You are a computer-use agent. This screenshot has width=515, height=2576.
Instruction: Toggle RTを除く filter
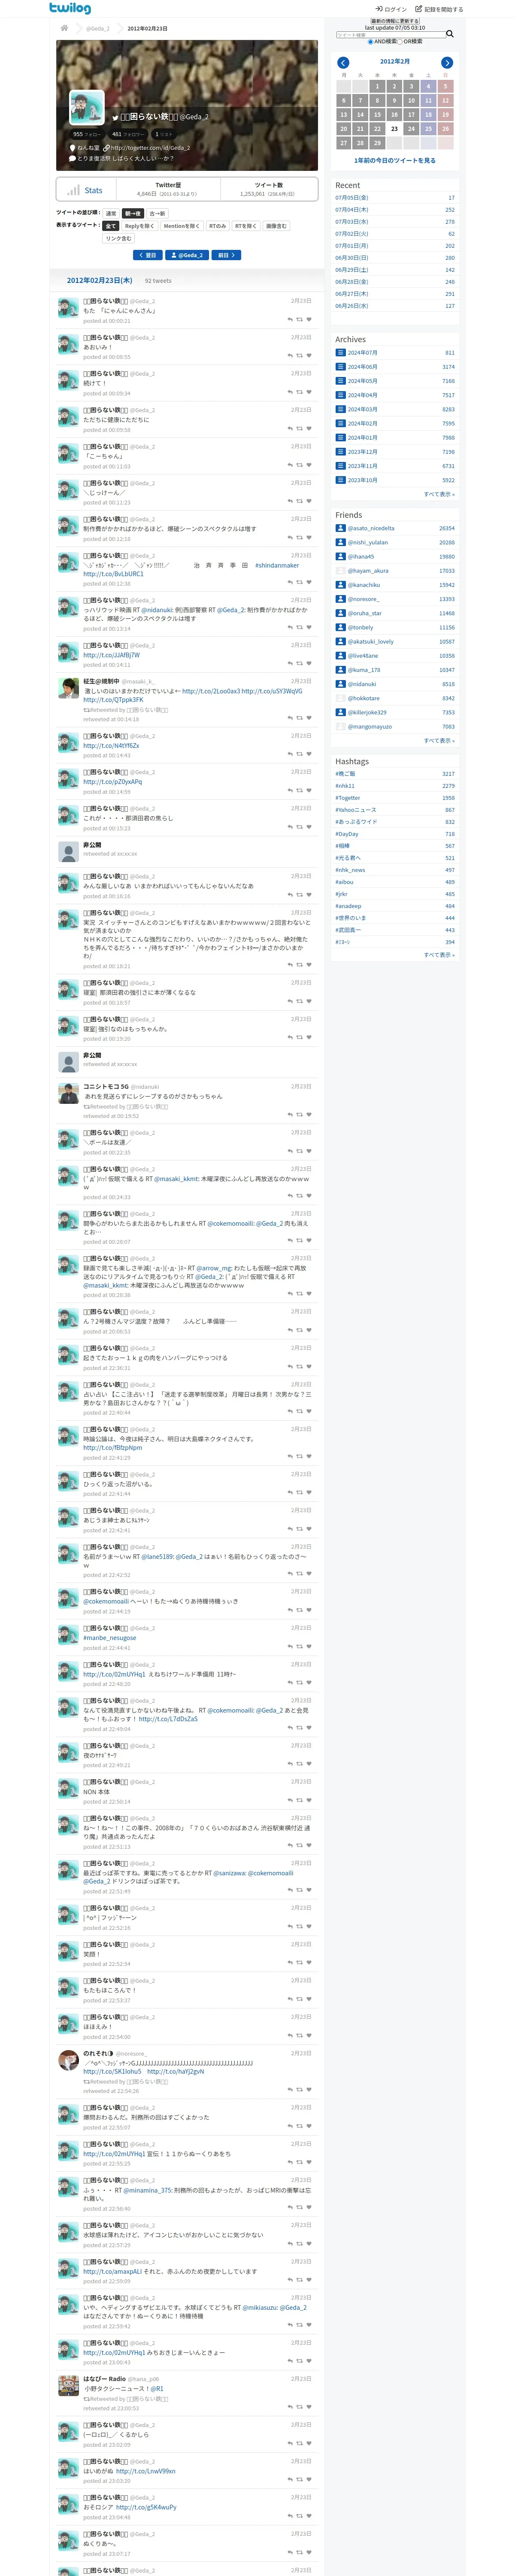pos(246,226)
